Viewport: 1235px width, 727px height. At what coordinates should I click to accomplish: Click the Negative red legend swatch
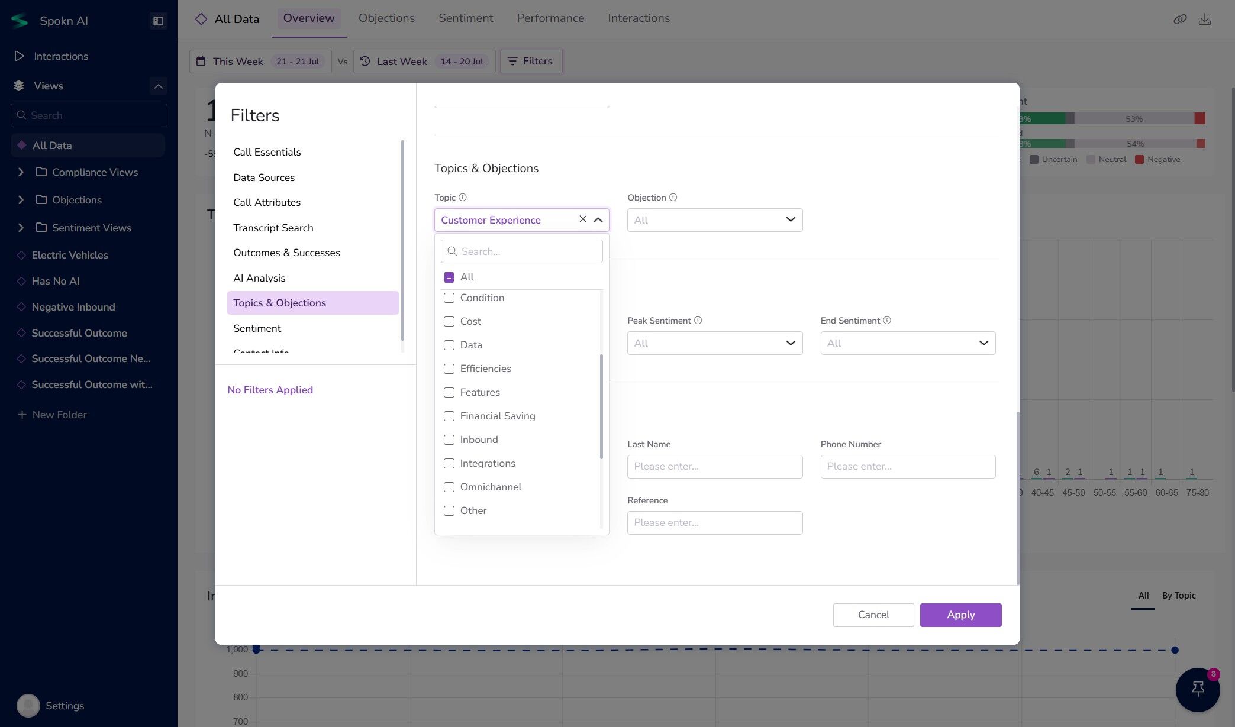(x=1139, y=160)
